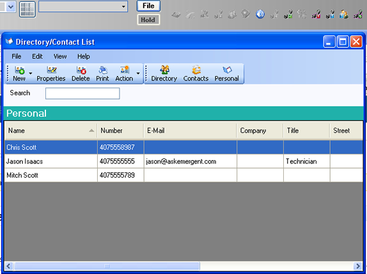367x274 pixels.
Task: Open Properties for selected contact
Action: tap(51, 73)
